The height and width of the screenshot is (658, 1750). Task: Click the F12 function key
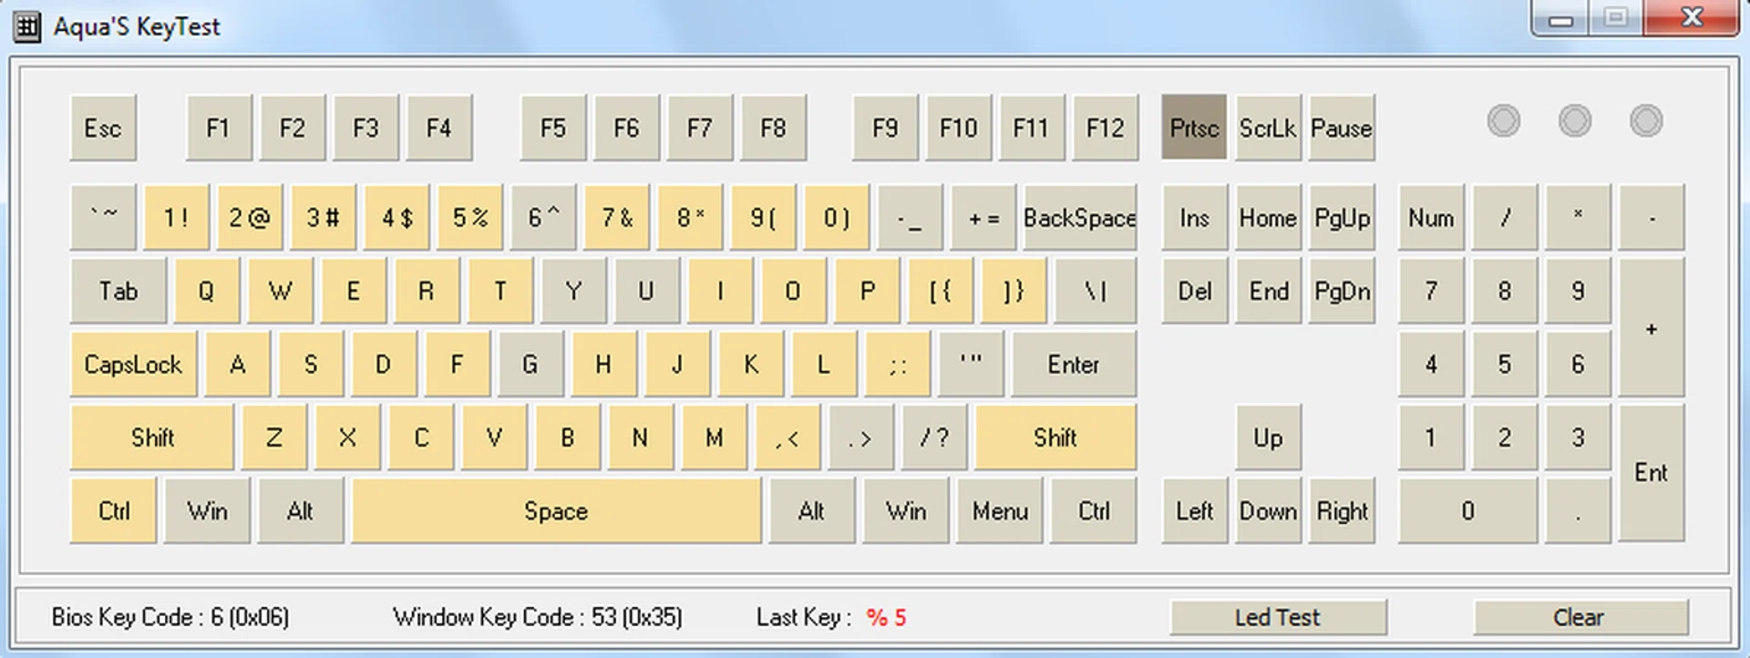coord(1105,128)
